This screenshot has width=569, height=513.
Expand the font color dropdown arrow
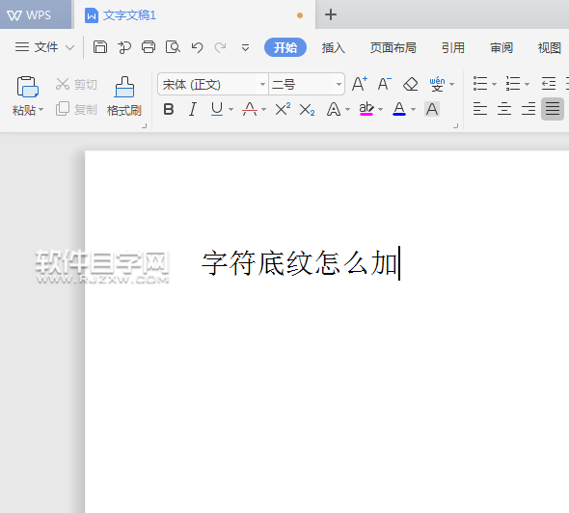pyautogui.click(x=413, y=109)
